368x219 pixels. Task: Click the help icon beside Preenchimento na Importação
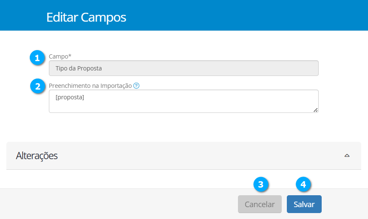136,85
